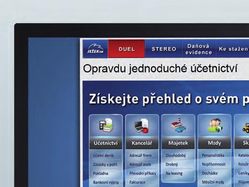Open the Daňová evidence tab
The image size is (249, 187).
(199, 49)
